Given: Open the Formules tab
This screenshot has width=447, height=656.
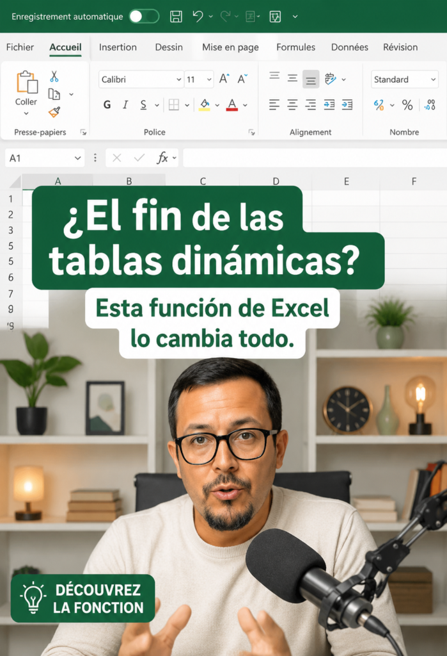Looking at the screenshot, I should (x=296, y=47).
